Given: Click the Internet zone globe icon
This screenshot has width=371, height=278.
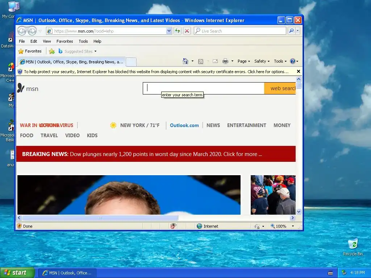Looking at the screenshot, I should point(200,226).
